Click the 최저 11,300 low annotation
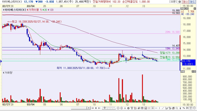 83,68
